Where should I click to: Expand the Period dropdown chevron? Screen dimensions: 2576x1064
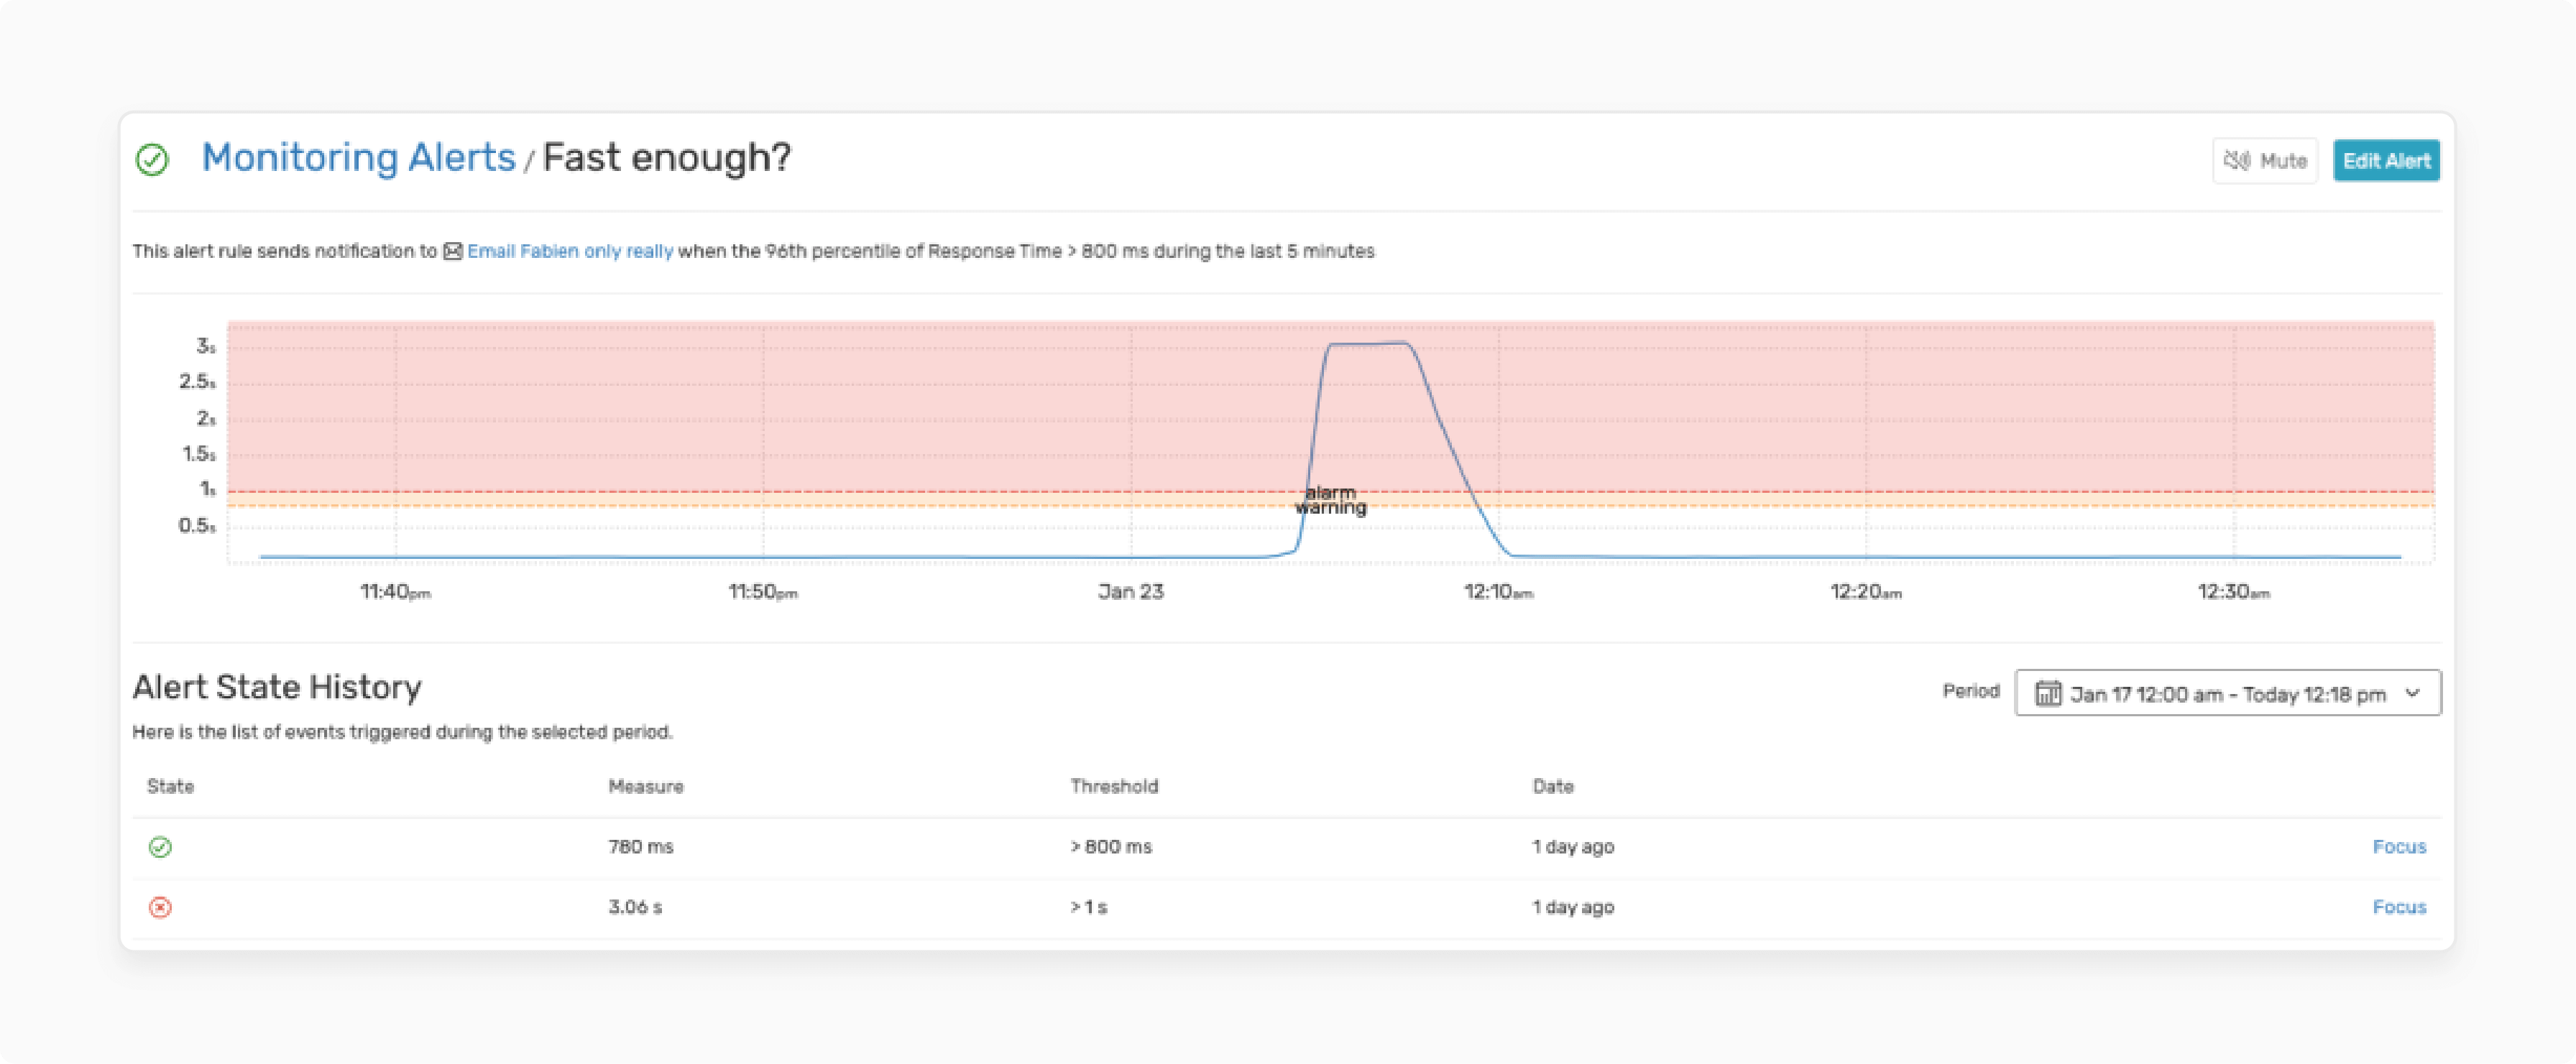click(2413, 693)
